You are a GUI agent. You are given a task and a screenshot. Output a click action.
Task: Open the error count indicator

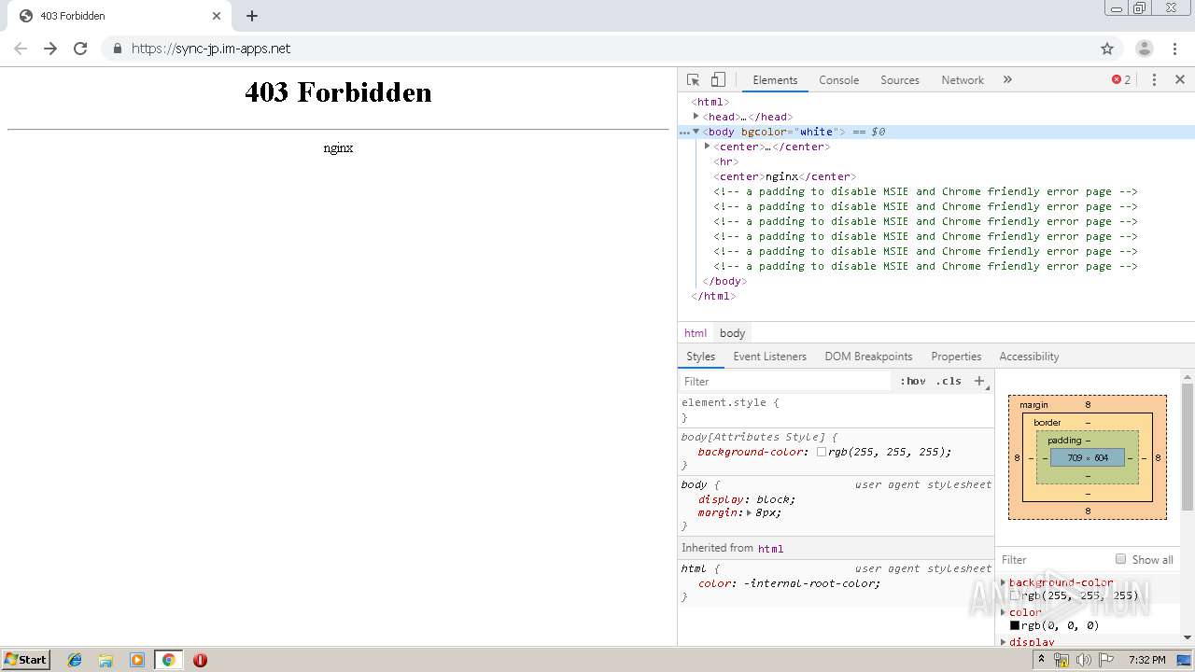[x=1121, y=80]
